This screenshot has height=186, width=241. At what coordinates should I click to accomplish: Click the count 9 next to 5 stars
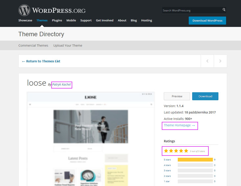[x=215, y=160]
